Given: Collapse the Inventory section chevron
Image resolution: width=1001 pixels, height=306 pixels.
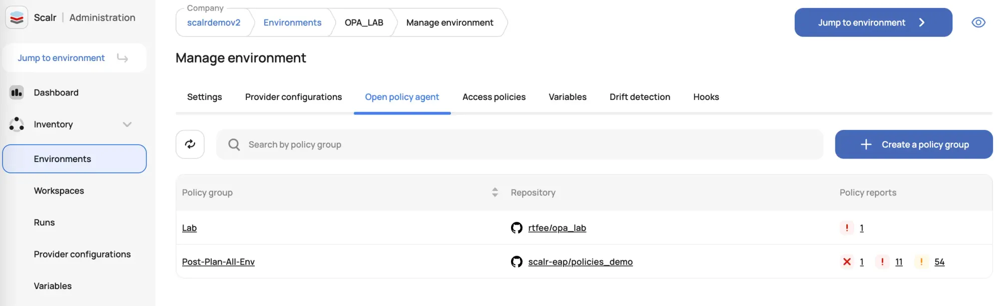Looking at the screenshot, I should pos(127,124).
